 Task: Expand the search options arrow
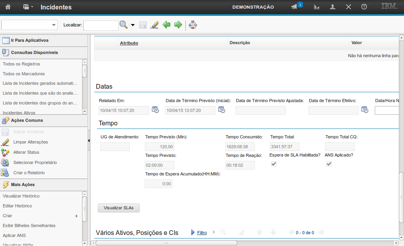pyautogui.click(x=133, y=25)
